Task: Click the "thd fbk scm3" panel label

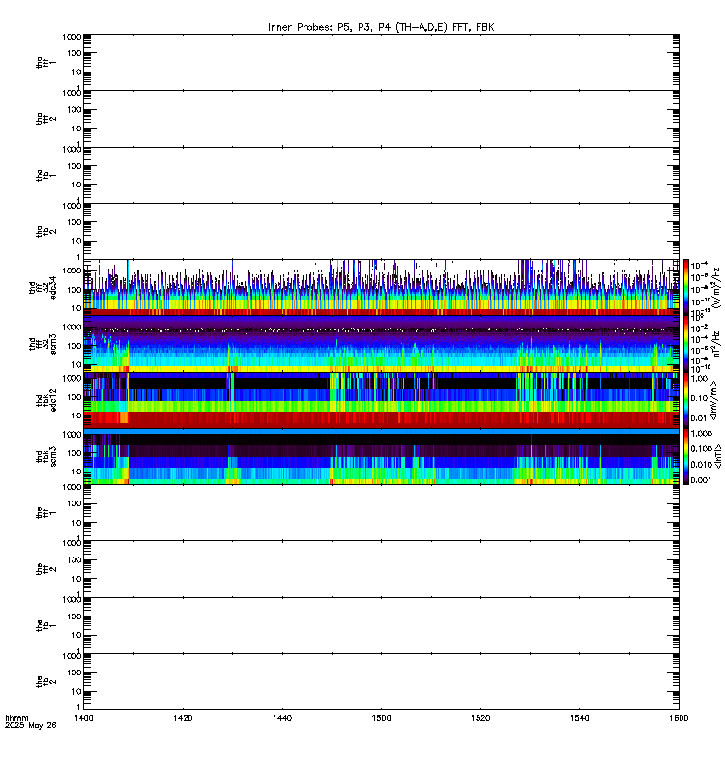Action: tap(45, 456)
